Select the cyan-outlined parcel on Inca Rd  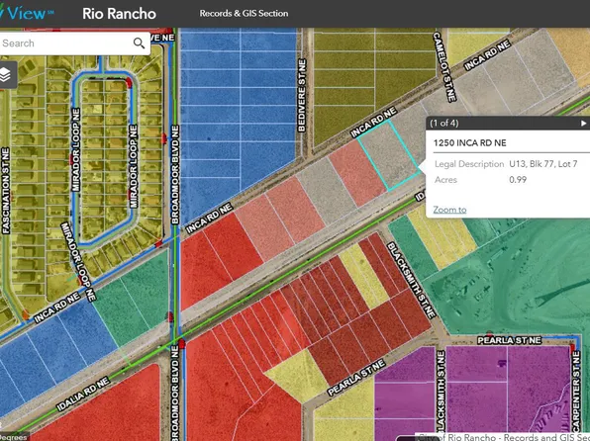point(388,154)
